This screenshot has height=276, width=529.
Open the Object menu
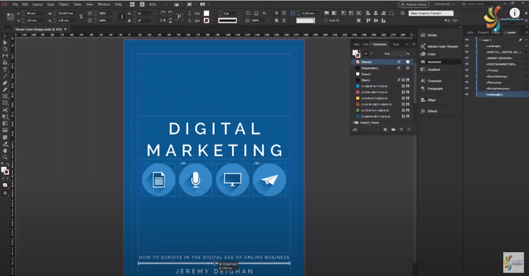pos(63,4)
